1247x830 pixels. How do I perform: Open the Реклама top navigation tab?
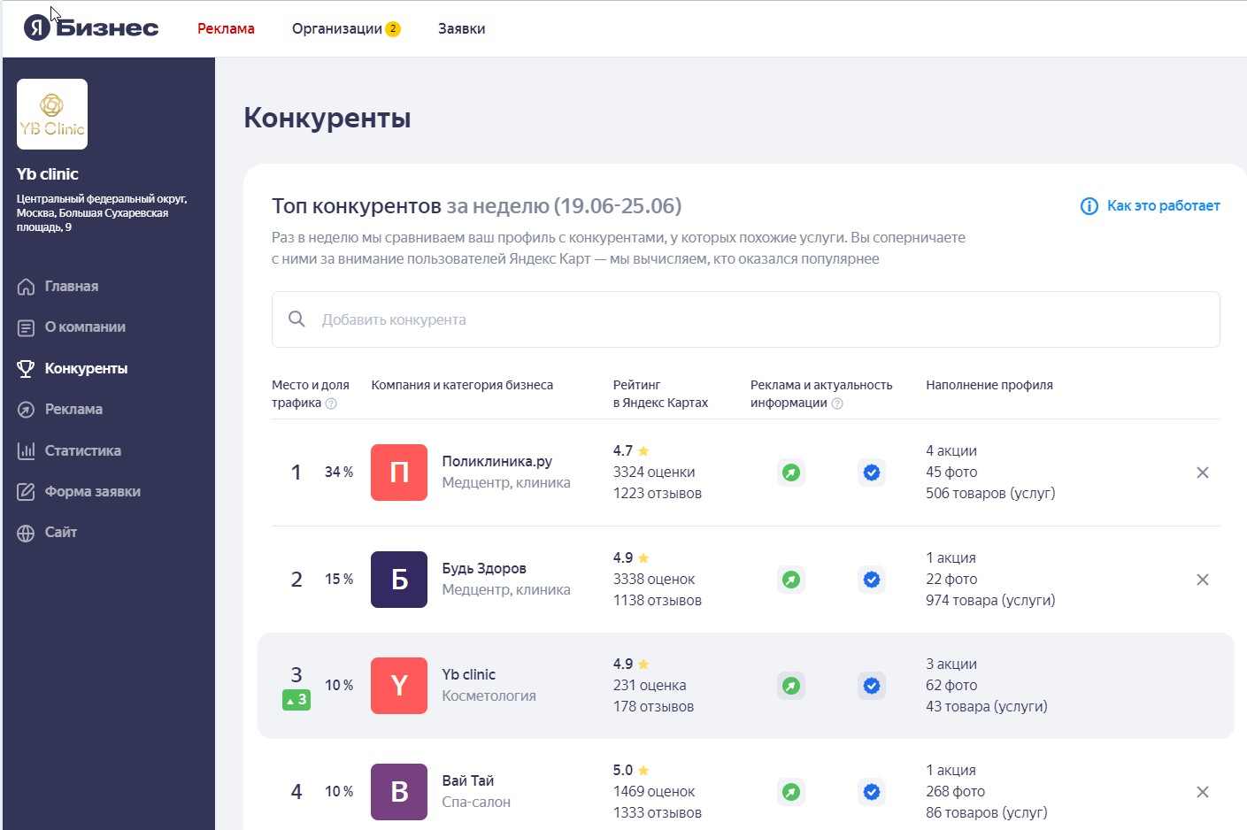point(226,28)
